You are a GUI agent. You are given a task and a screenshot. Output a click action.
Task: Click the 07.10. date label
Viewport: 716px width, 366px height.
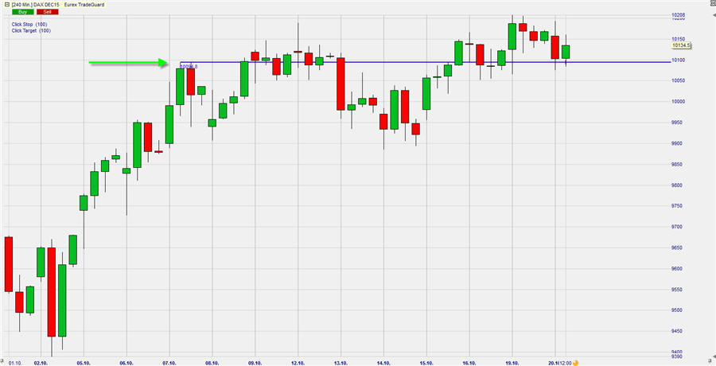[x=169, y=363]
